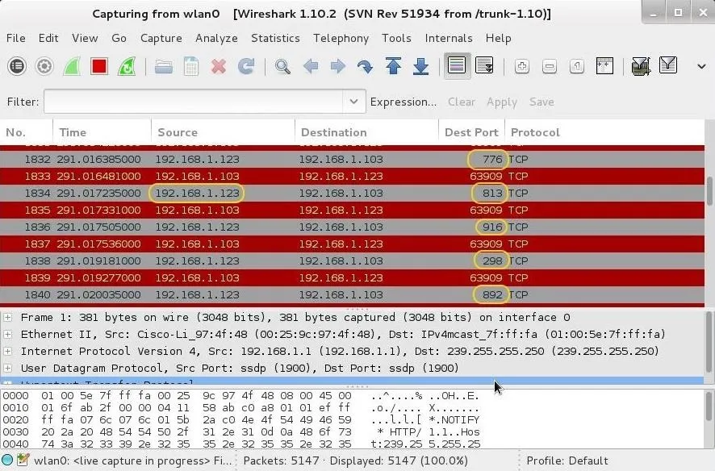Click the Expression... button

(x=403, y=102)
